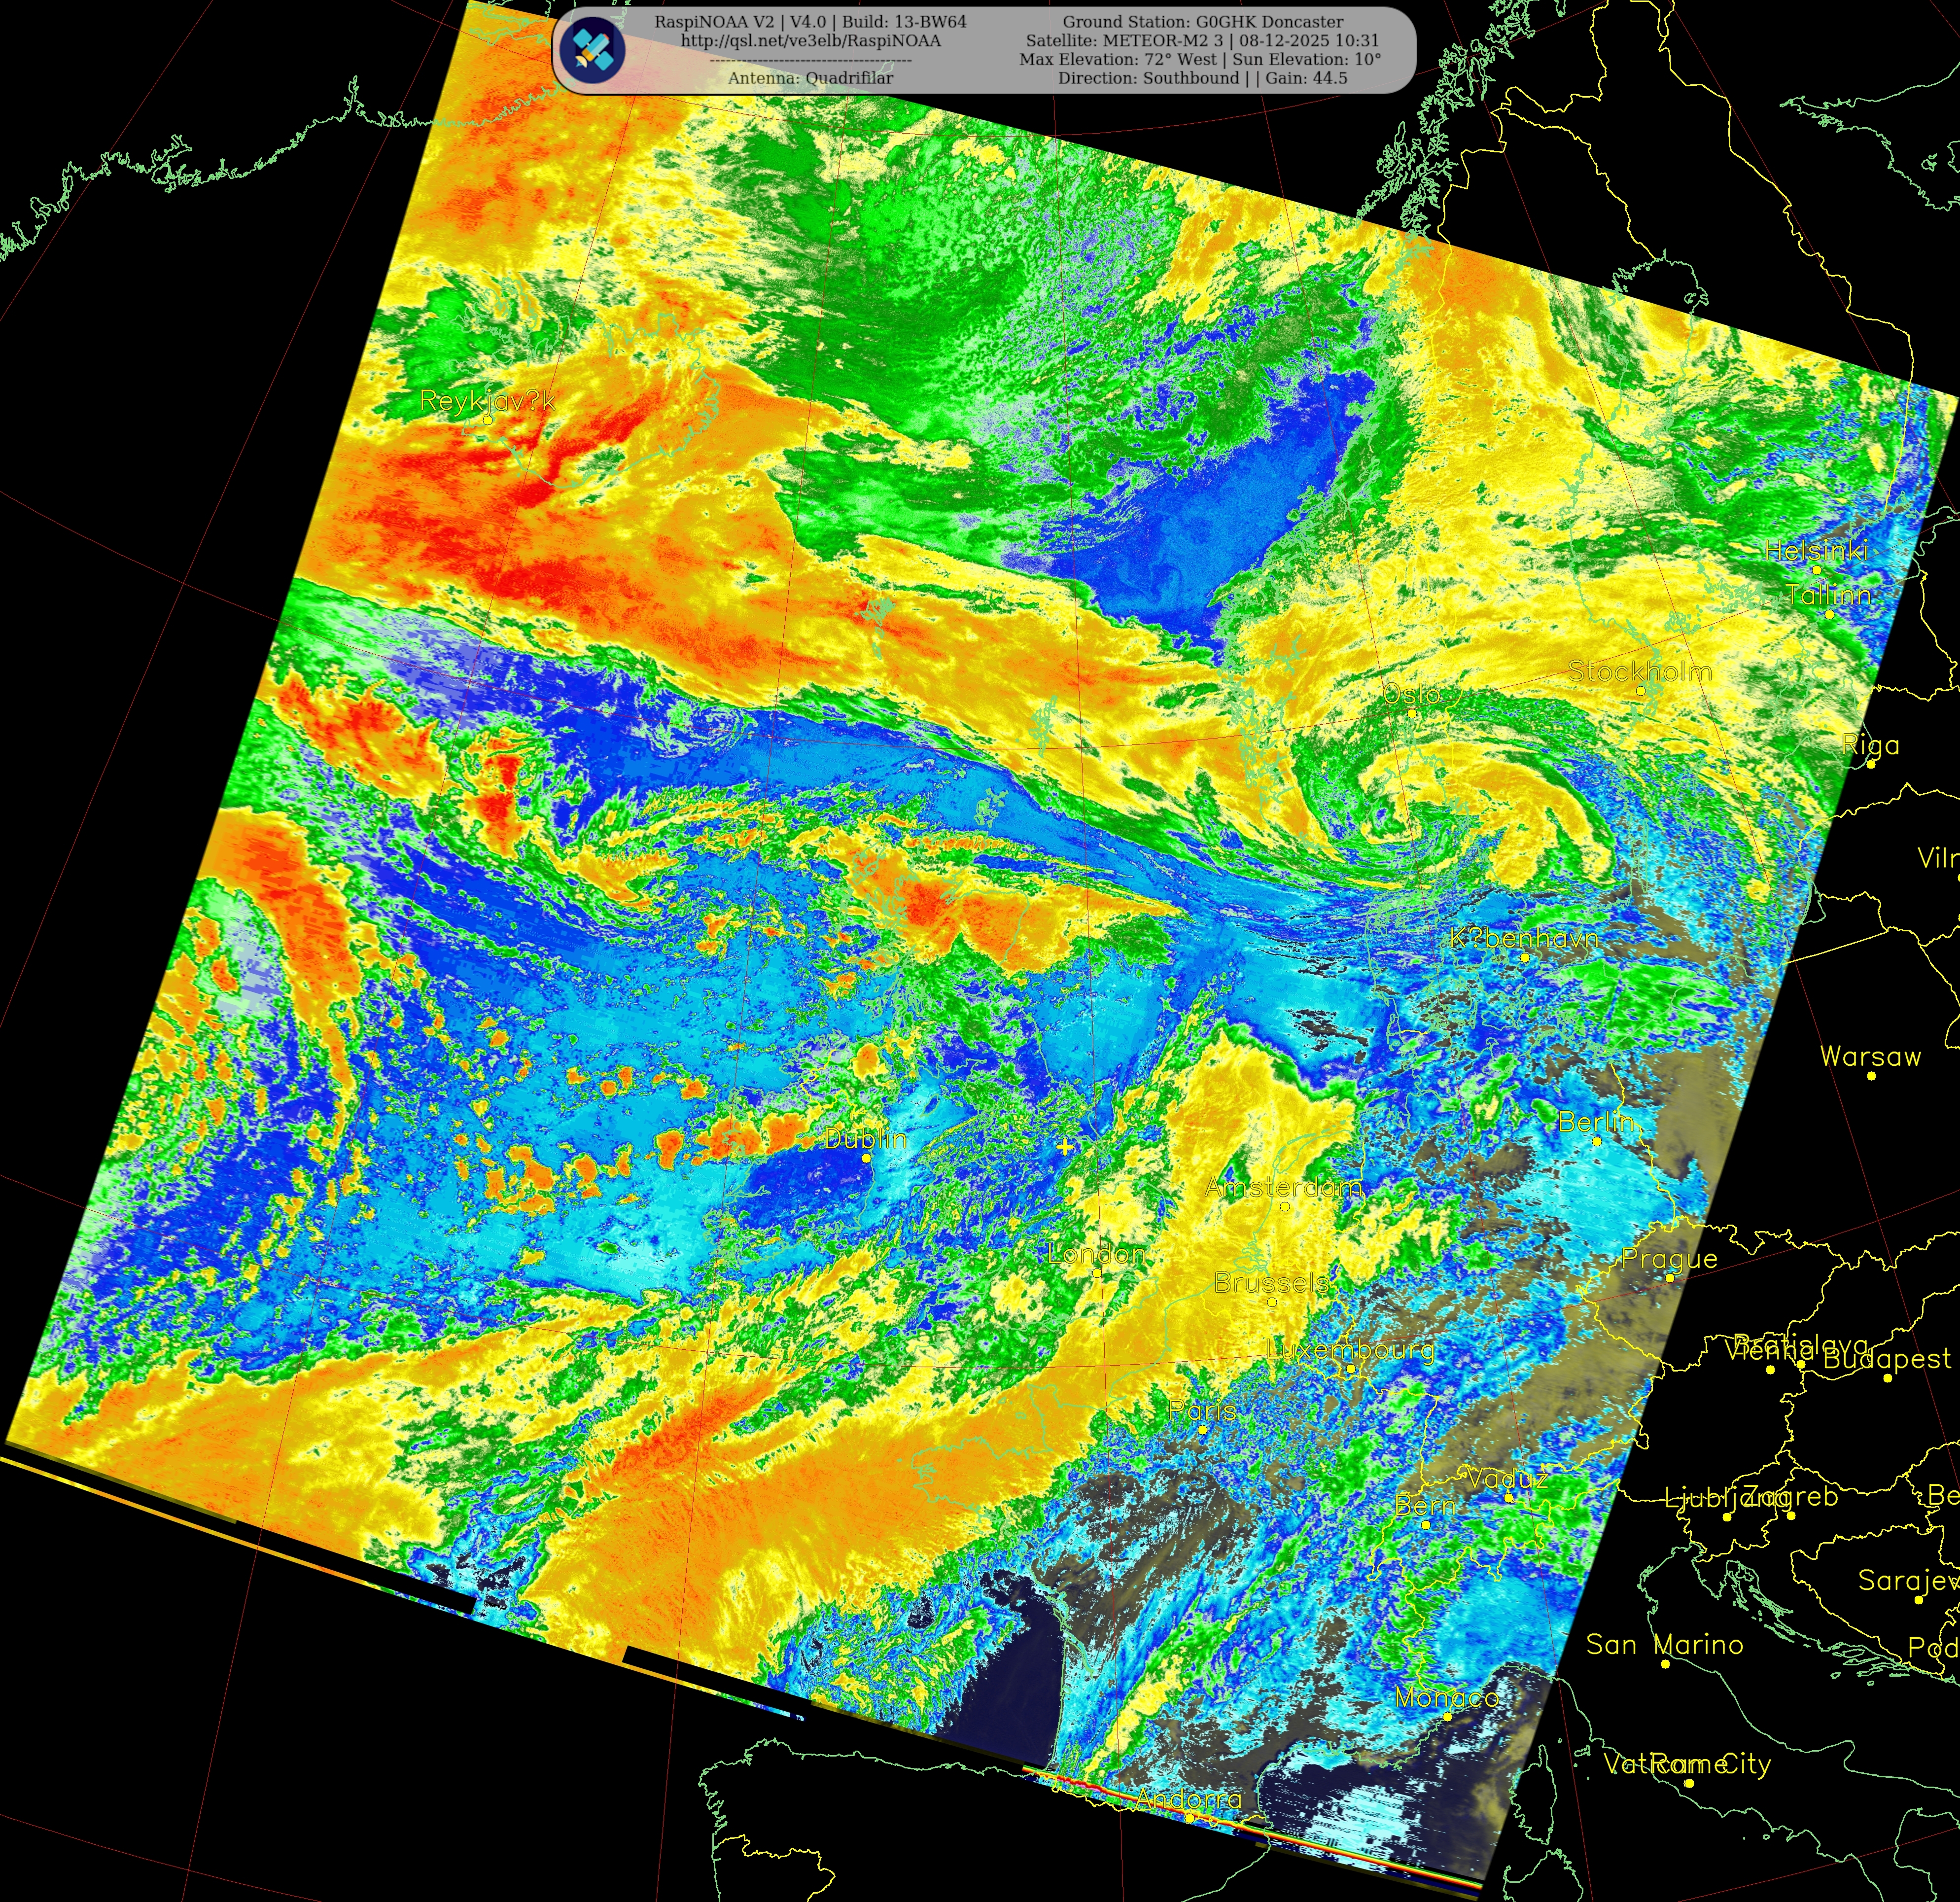
Task: Click the Amsterdam city label
Action: [1283, 1188]
